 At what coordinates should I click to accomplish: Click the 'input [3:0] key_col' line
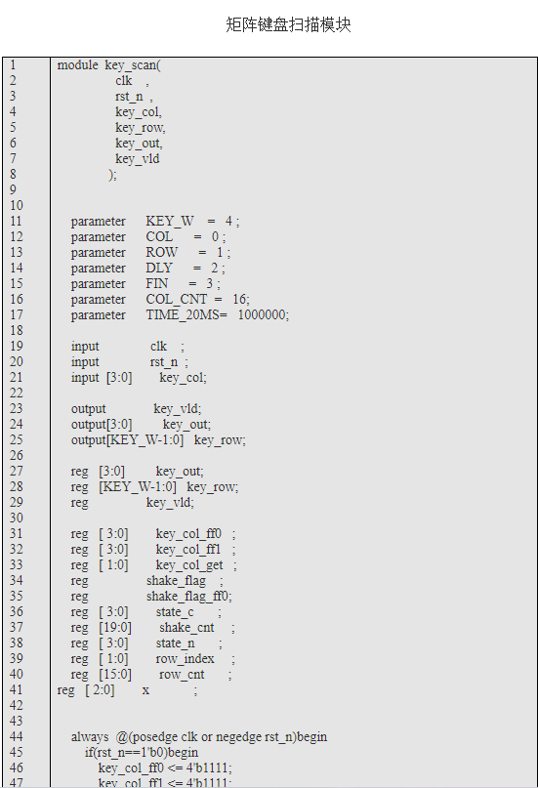140,378
